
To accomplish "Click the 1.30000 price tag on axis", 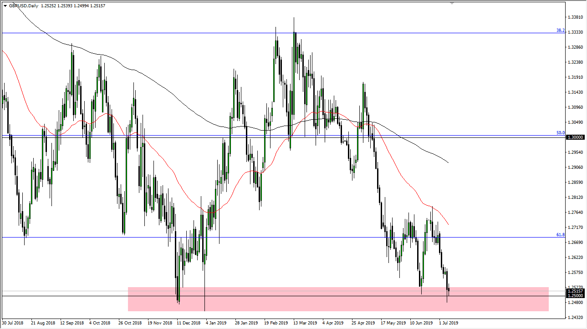I will point(576,137).
